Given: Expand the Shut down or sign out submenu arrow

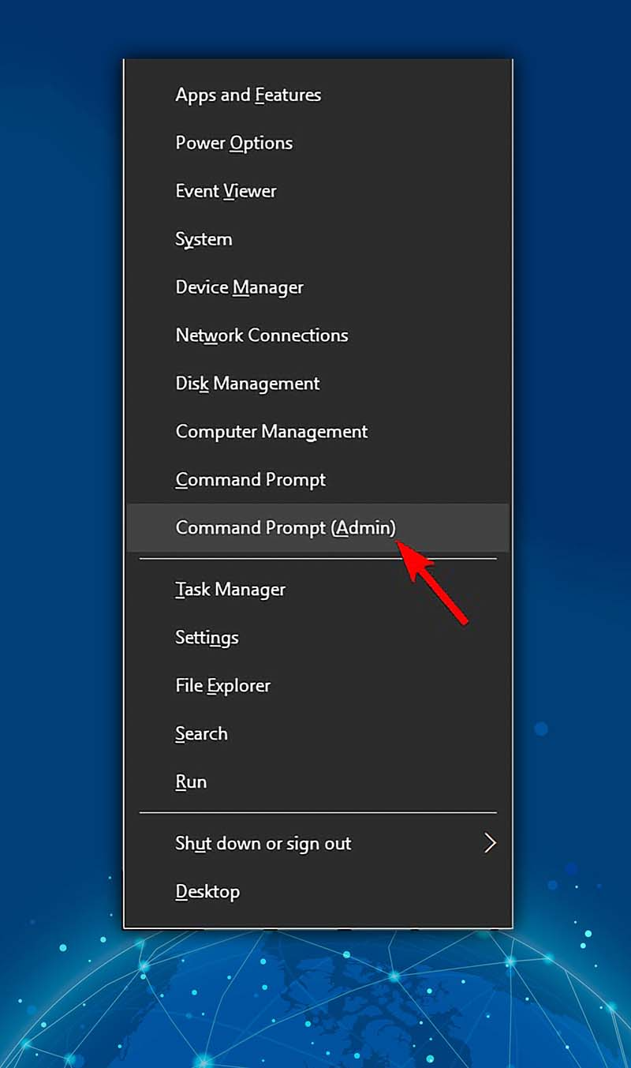Looking at the screenshot, I should [x=491, y=844].
